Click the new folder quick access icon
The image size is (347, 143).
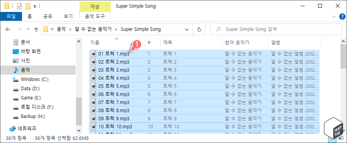[28, 6]
